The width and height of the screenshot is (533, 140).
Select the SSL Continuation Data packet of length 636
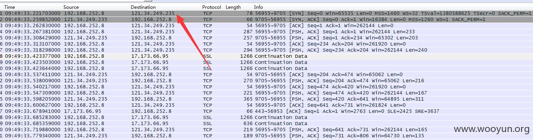pyautogui.click(x=266, y=123)
